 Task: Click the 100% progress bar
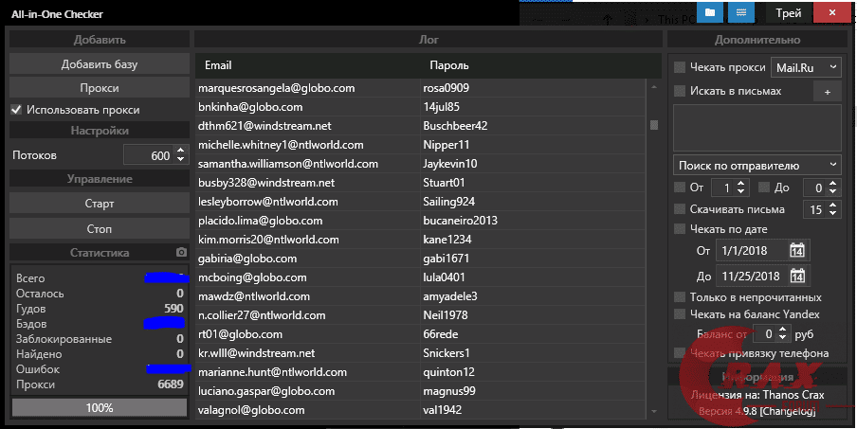[x=100, y=408]
